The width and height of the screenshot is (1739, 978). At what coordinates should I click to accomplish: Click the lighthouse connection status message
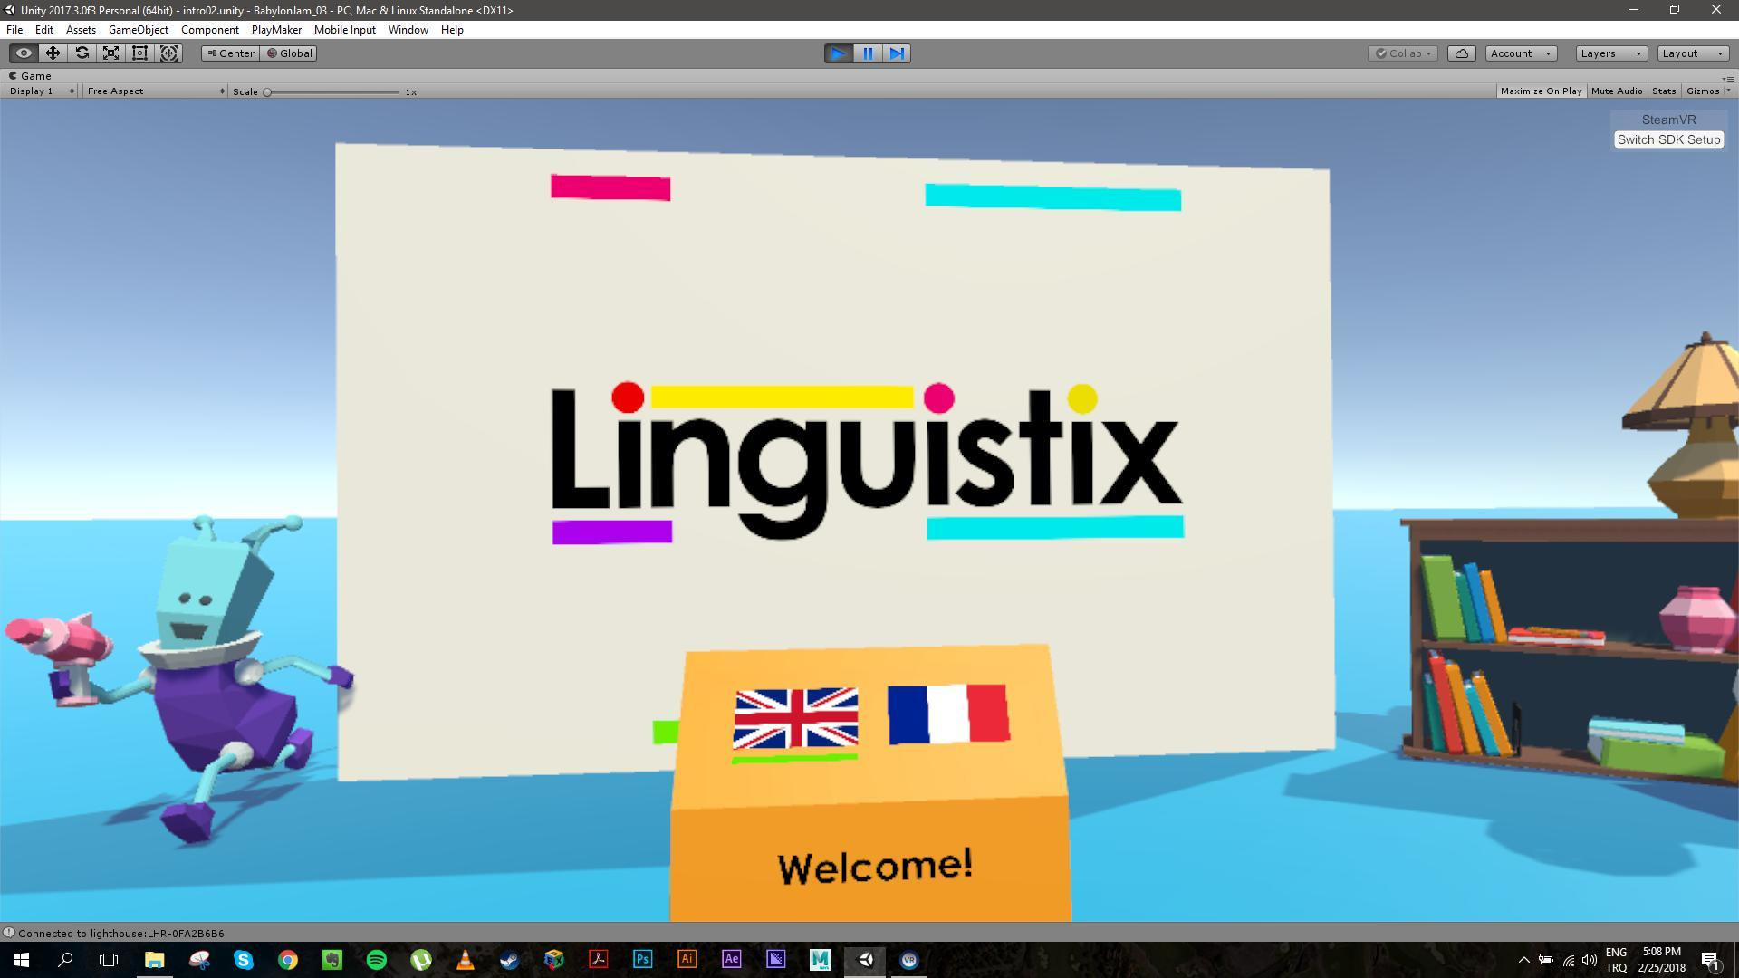120,934
